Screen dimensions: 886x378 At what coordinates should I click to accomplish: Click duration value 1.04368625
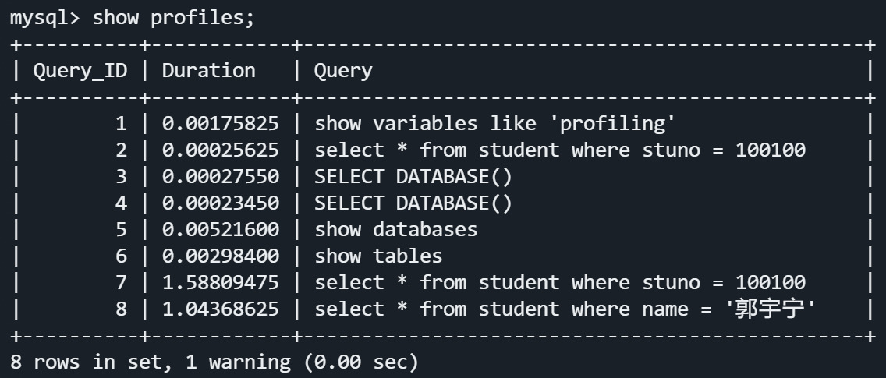point(220,309)
